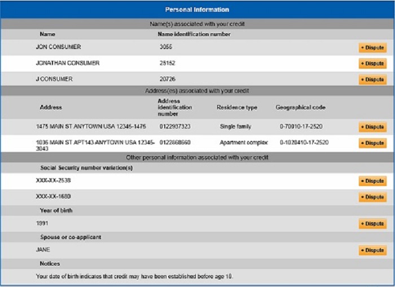The width and height of the screenshot is (395, 287).
Task: Click the Year of birth label
Action: [56, 210]
